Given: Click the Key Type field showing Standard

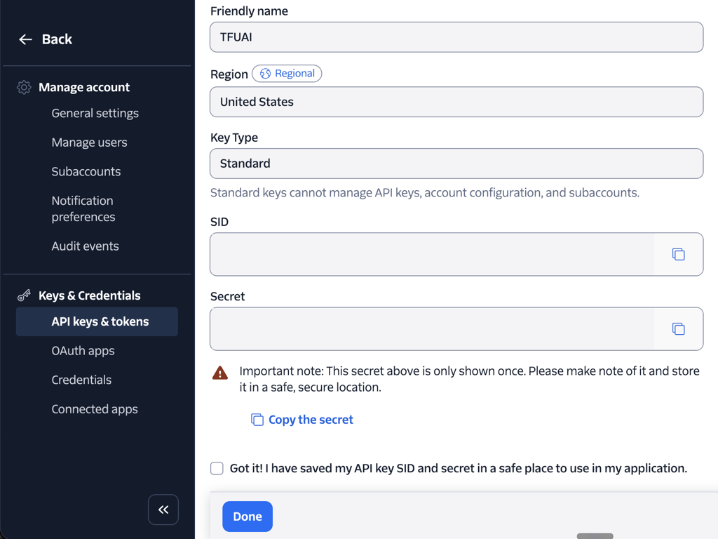Looking at the screenshot, I should coord(456,164).
